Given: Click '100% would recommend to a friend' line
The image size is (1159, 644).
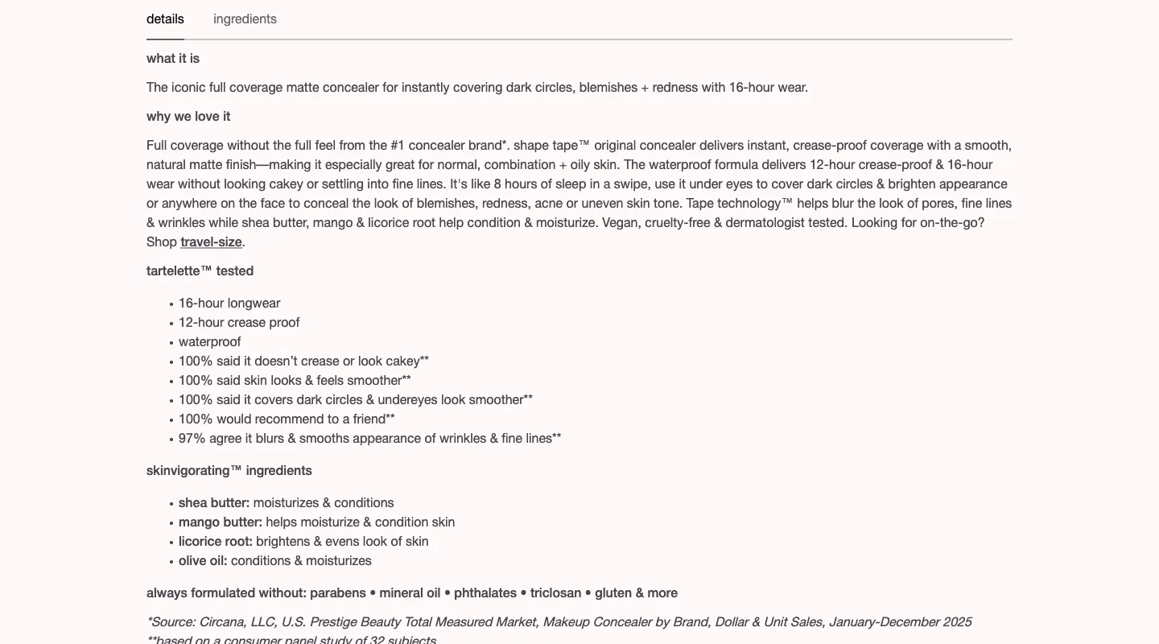Looking at the screenshot, I should [287, 419].
